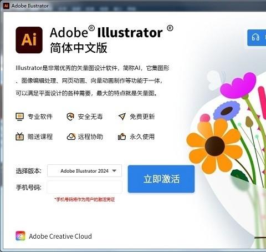Image resolution: width=266 pixels, height=252 pixels.
Task: Click the 专业软件 label
Action: pyautogui.click(x=40, y=117)
